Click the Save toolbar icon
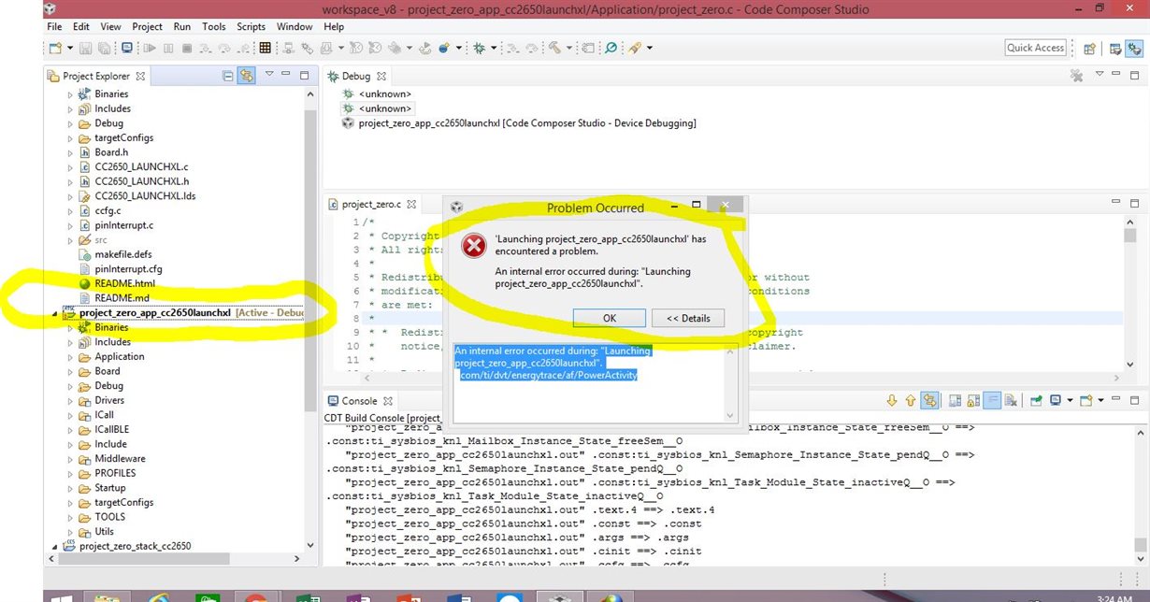This screenshot has height=602, width=1150. tap(85, 48)
